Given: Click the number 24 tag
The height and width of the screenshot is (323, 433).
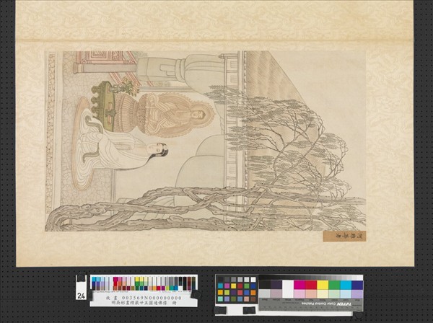Looking at the screenshot, I should (81, 296).
